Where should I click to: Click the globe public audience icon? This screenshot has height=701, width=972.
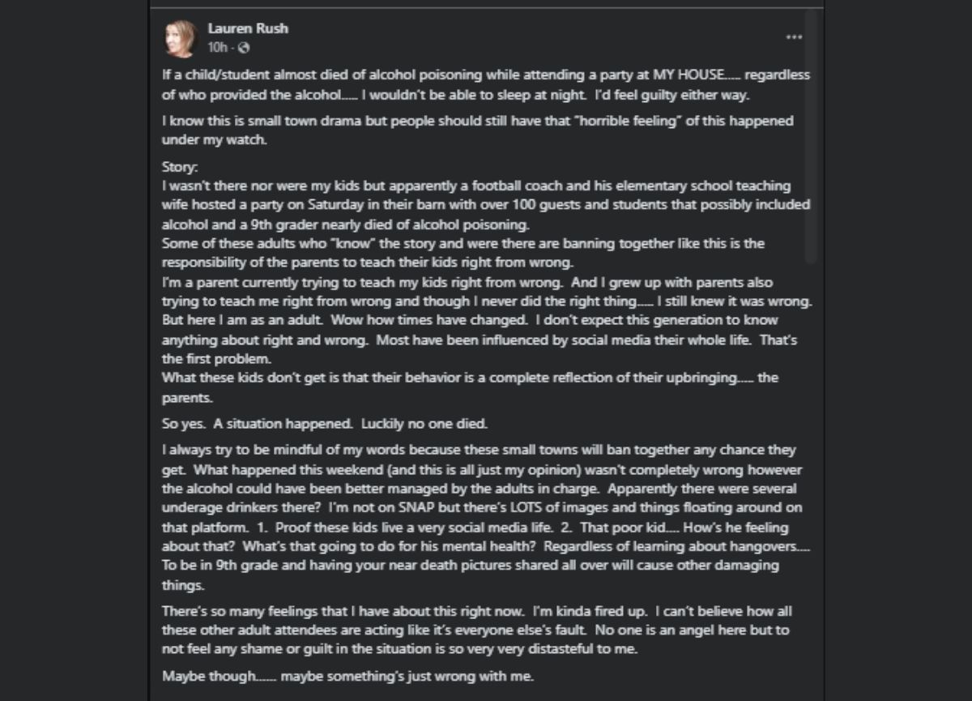(x=244, y=48)
